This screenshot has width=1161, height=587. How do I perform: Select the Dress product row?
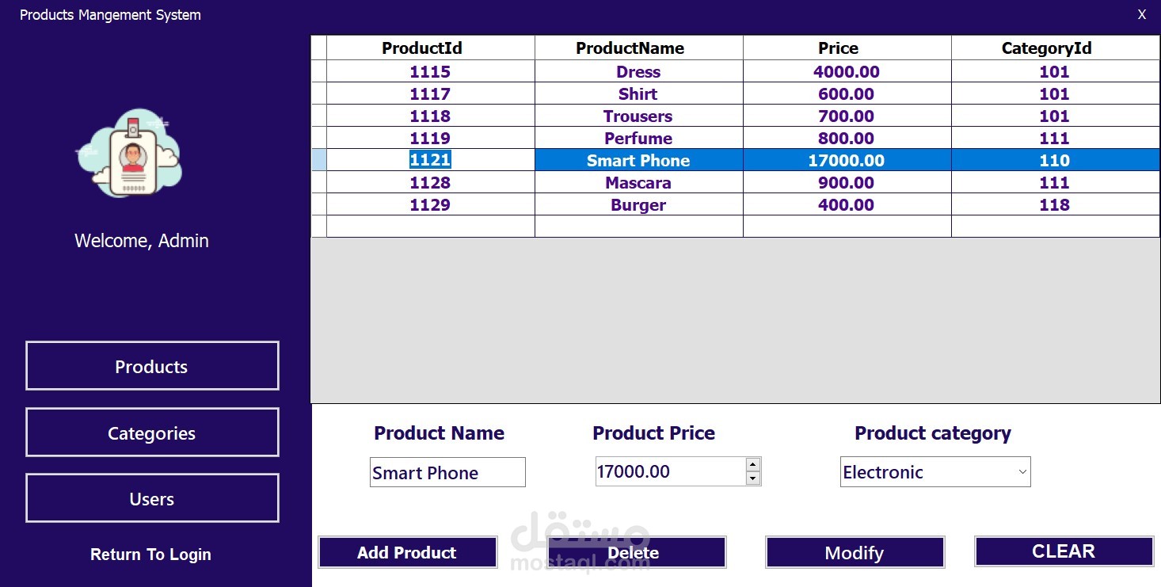(x=638, y=71)
